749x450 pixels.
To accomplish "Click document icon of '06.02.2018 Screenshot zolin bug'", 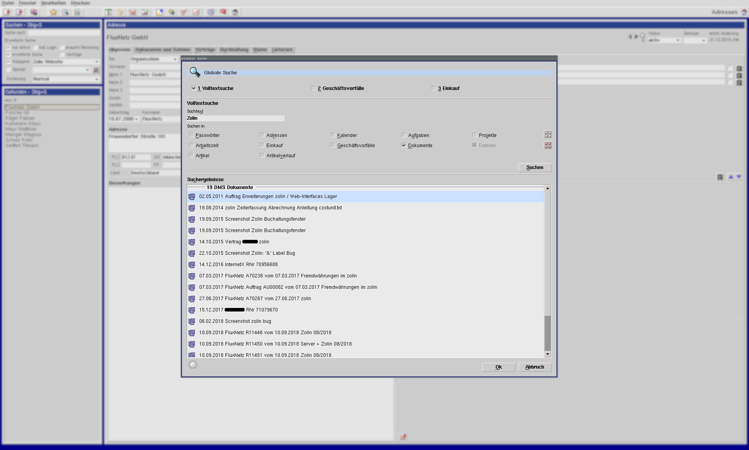I will (x=192, y=322).
